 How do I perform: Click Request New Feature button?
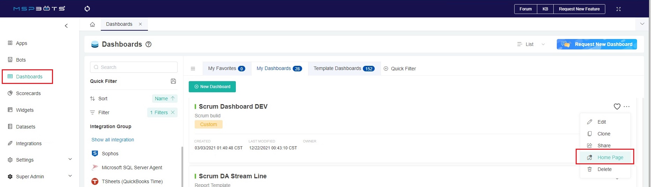(x=579, y=9)
